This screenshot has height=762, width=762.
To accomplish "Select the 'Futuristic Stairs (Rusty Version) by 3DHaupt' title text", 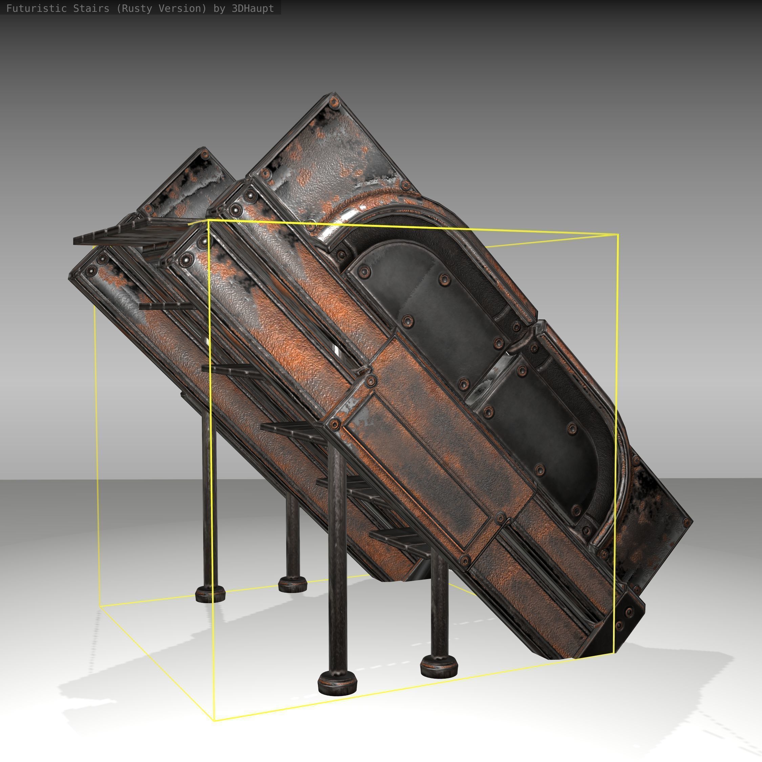I will 140,8.
